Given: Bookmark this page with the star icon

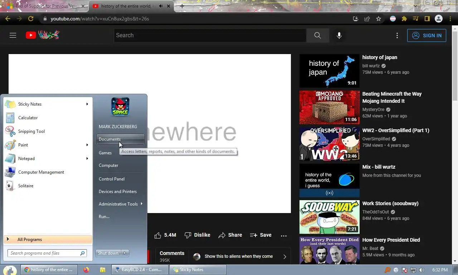Looking at the screenshot, I should click(379, 19).
